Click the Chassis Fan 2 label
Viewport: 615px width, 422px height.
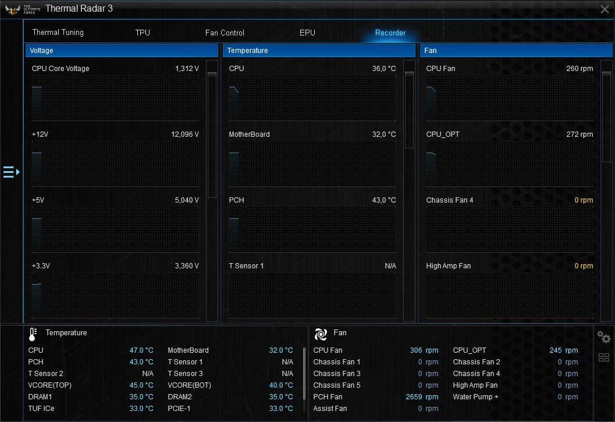(477, 362)
